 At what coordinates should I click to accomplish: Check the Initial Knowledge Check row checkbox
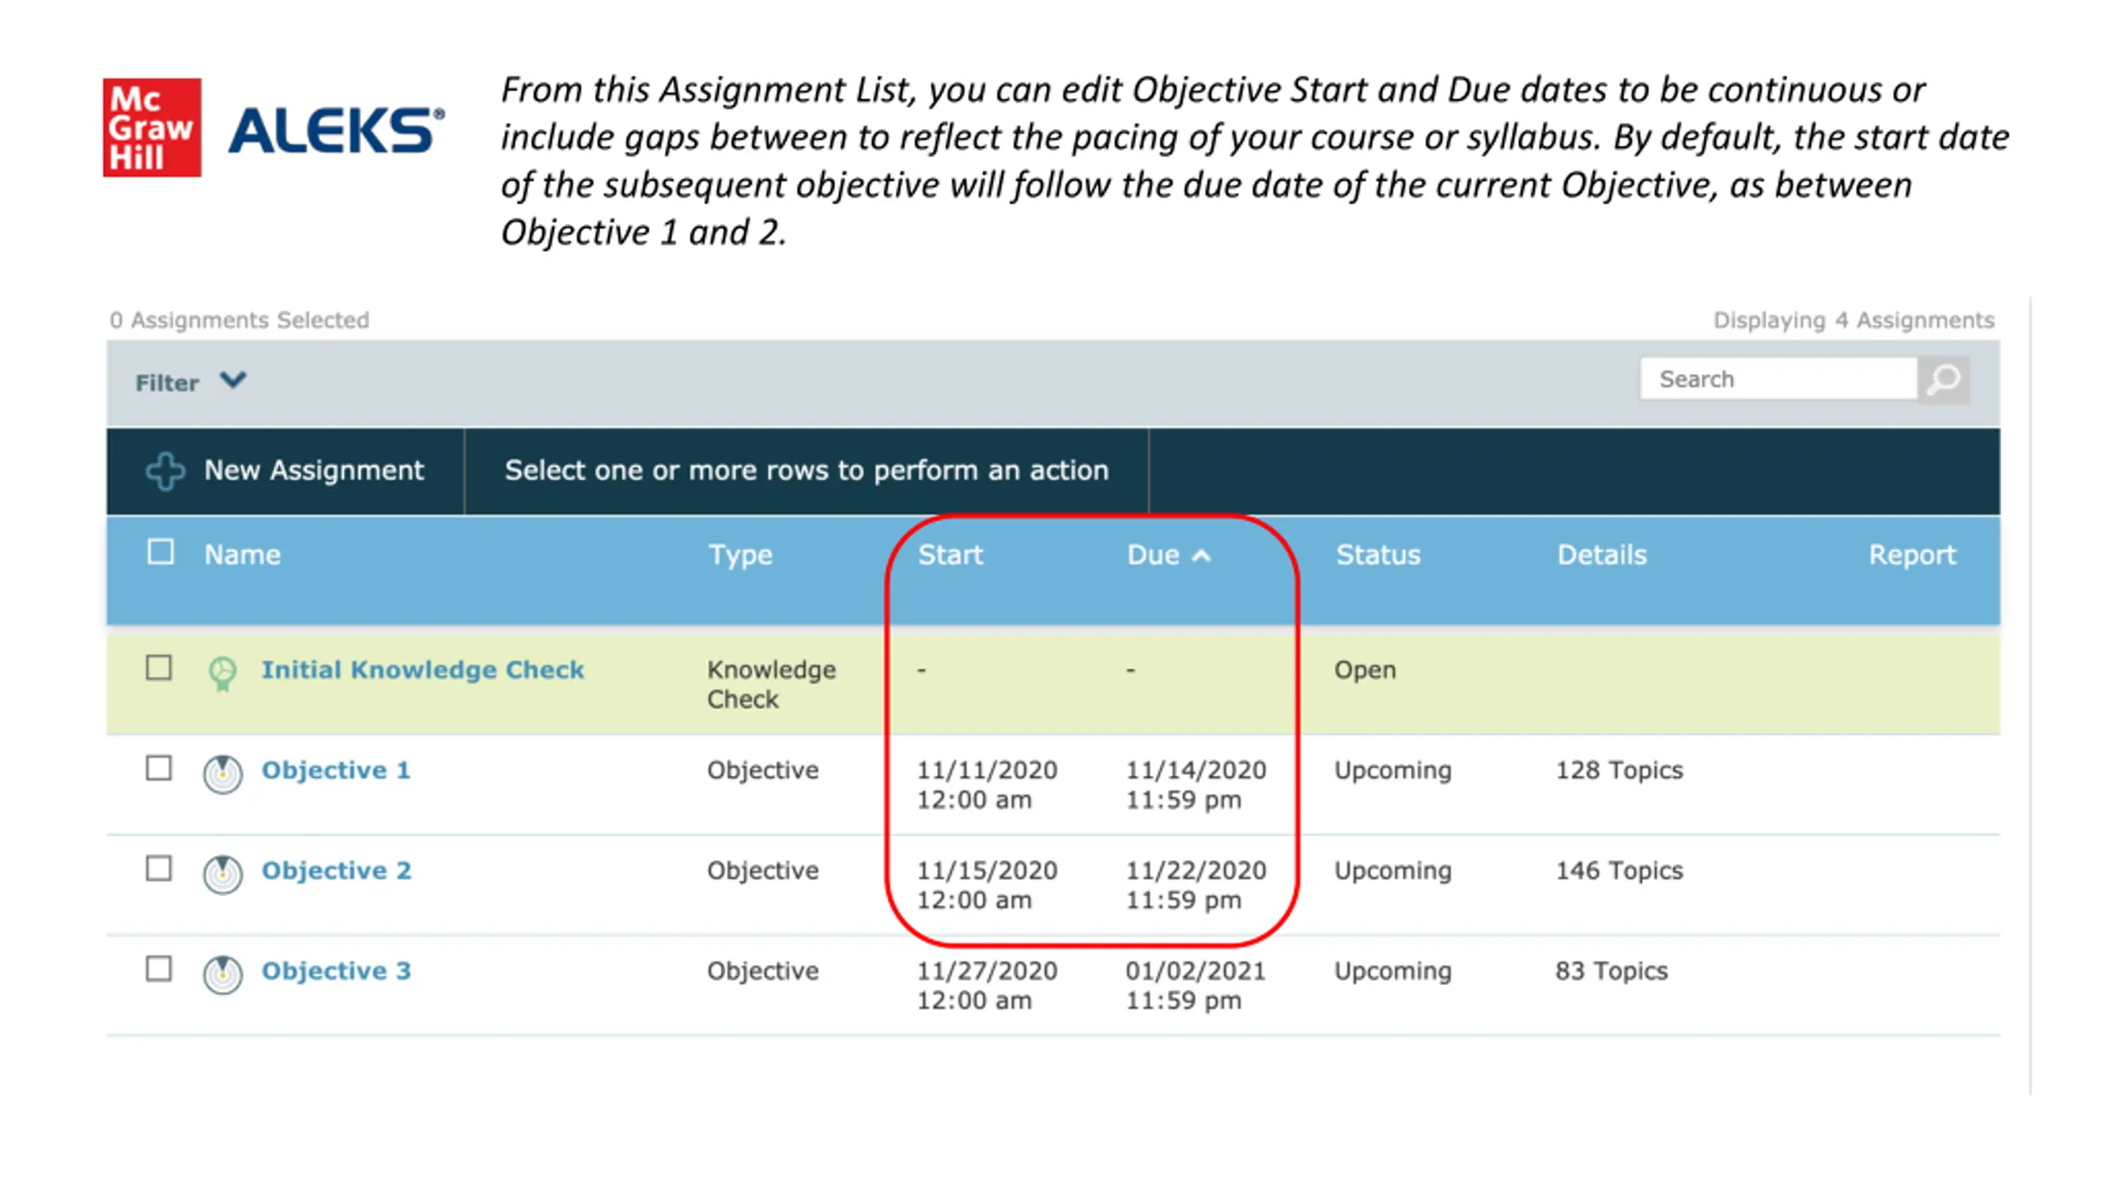pos(159,667)
